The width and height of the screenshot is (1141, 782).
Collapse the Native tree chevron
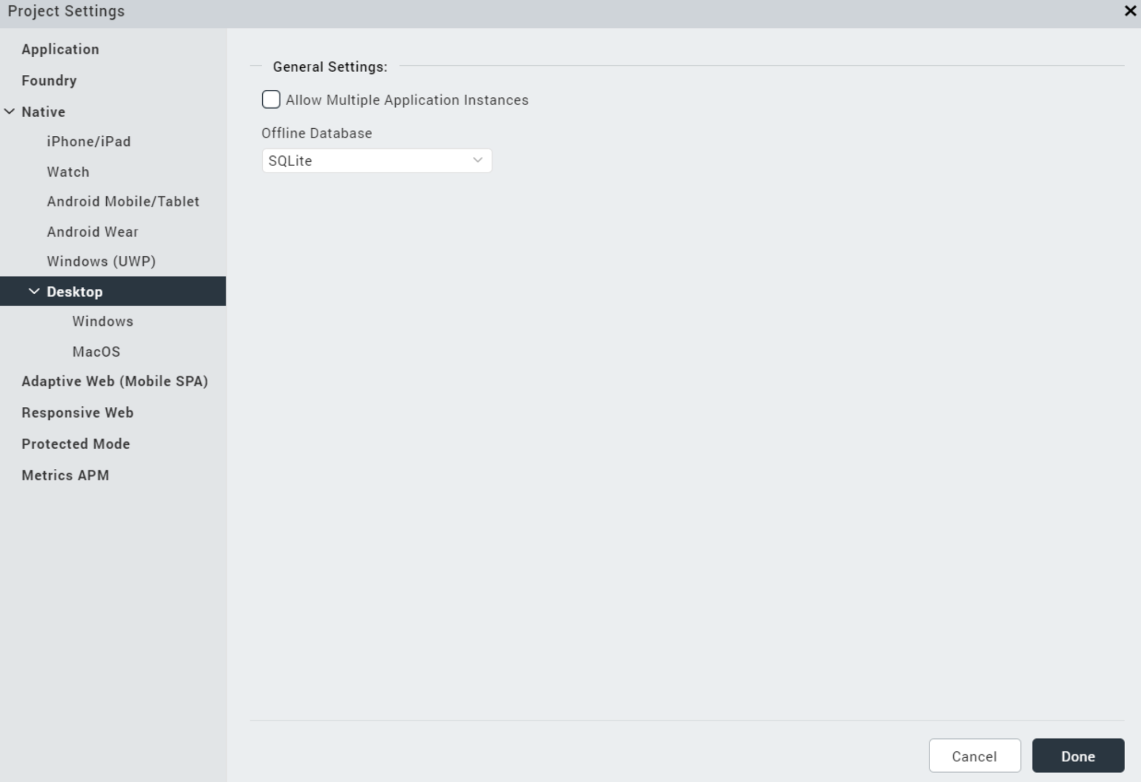pos(9,112)
